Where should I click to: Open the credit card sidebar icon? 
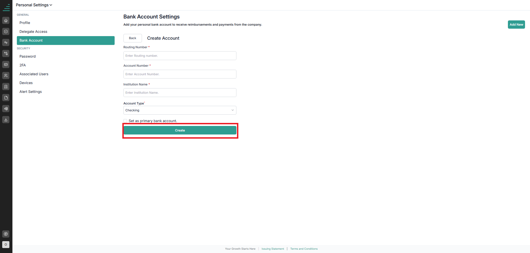pyautogui.click(x=6, y=64)
